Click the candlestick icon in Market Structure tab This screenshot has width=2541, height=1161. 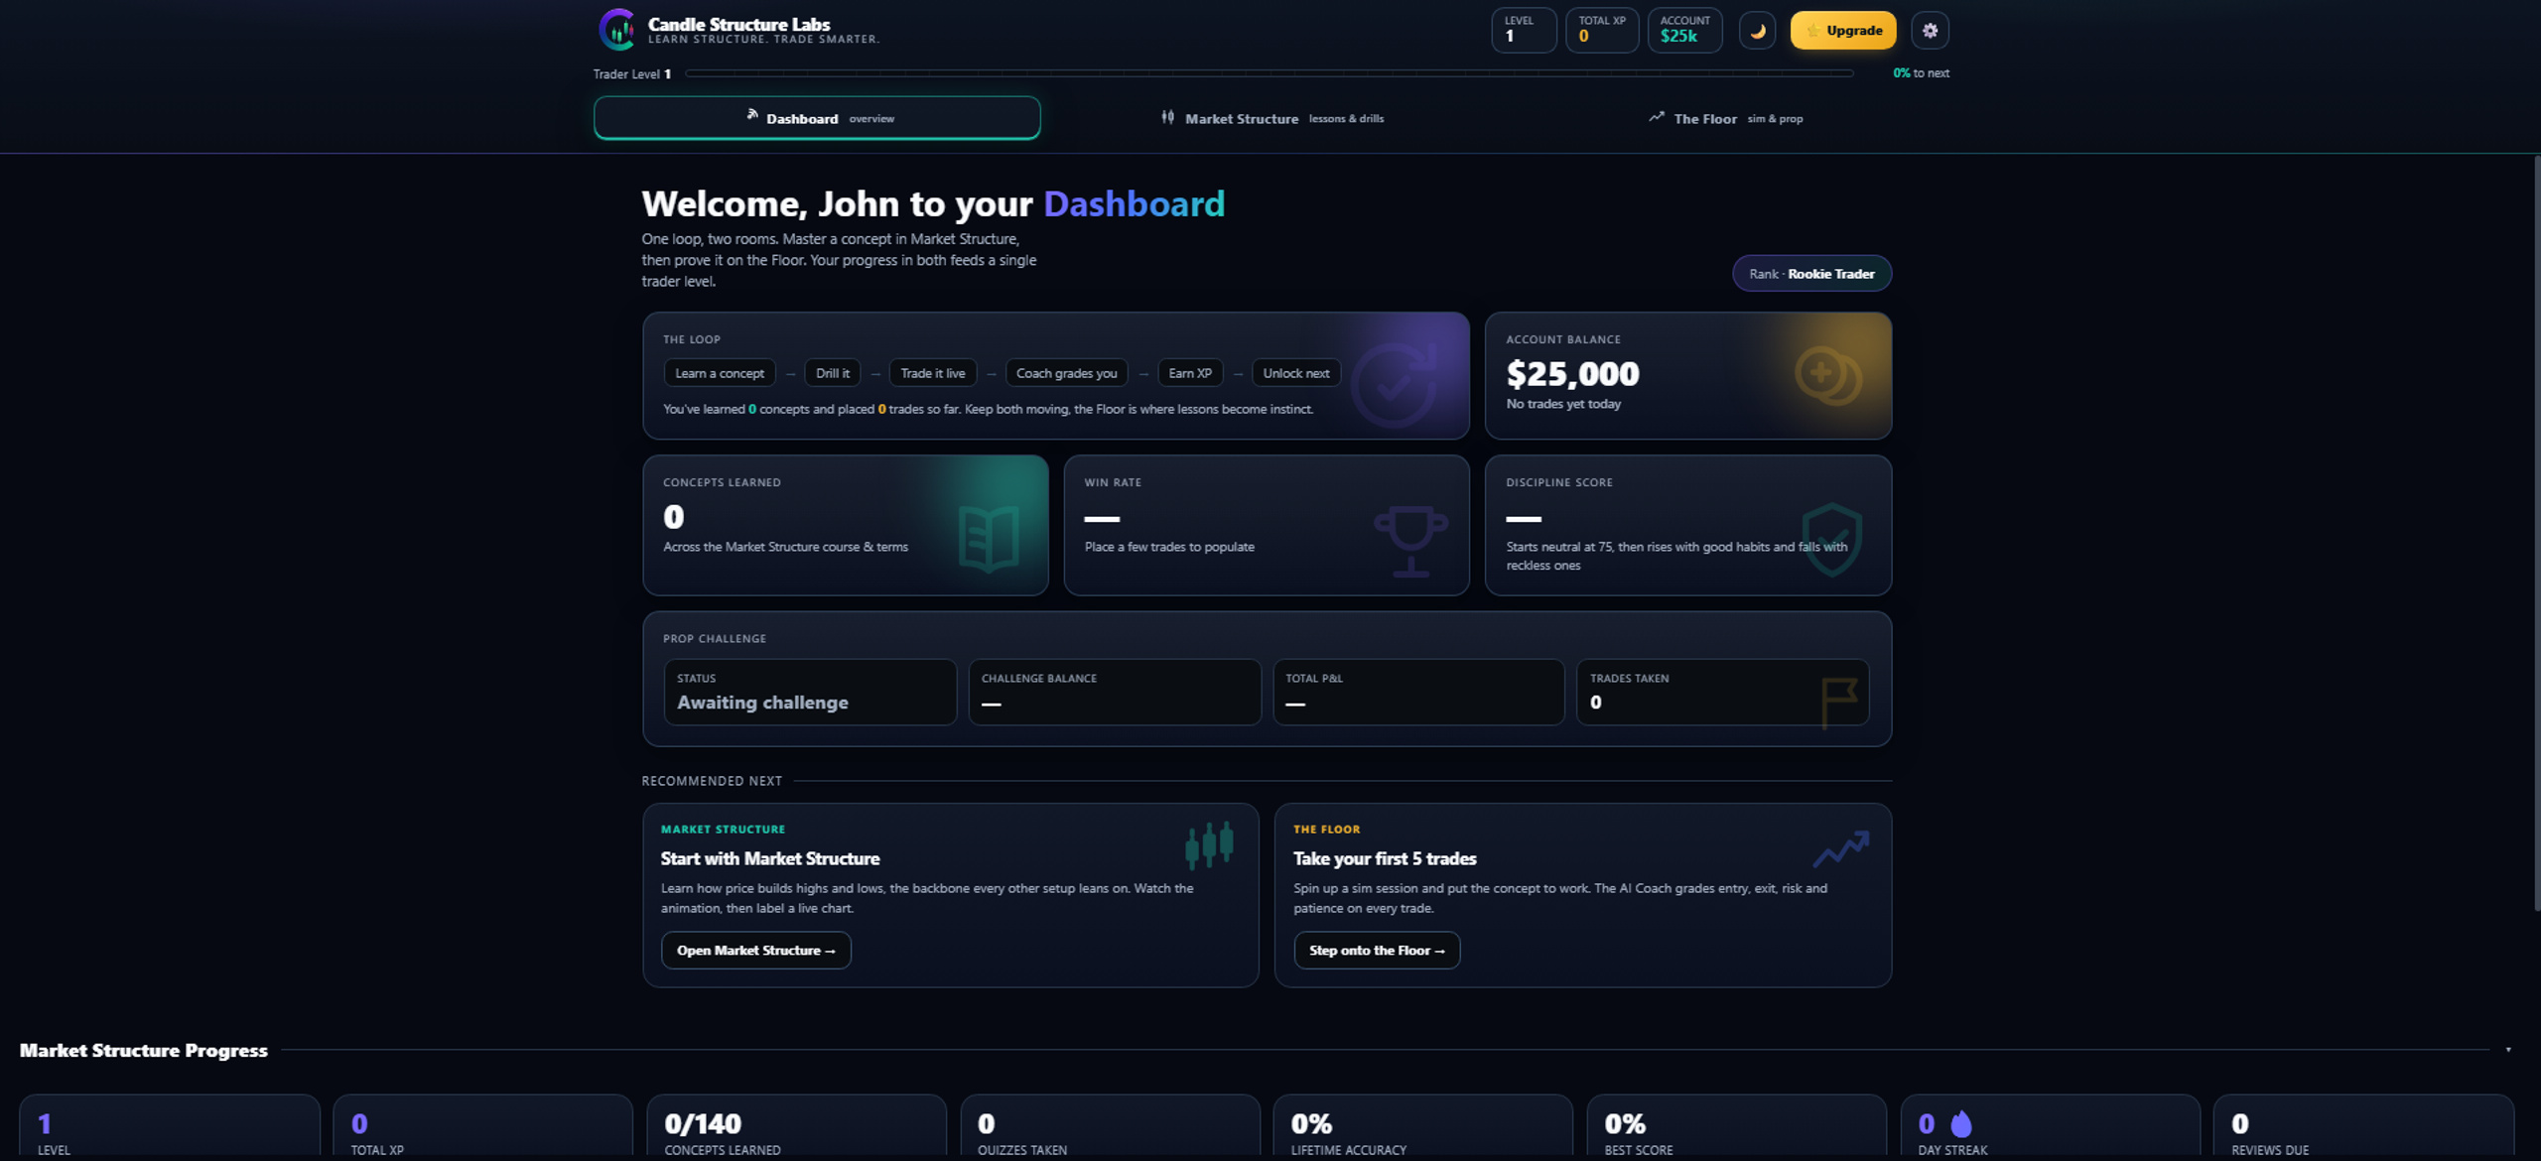point(1168,117)
